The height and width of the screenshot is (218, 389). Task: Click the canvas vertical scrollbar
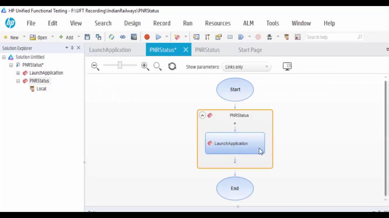tap(386, 138)
